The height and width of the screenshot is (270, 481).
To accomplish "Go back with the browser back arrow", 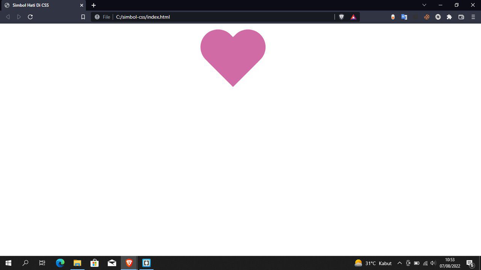I will click(x=8, y=17).
